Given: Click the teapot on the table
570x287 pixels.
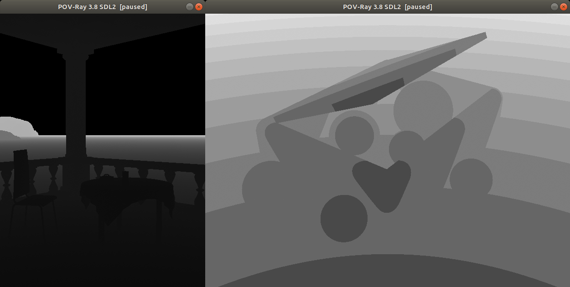Looking at the screenshot, I should pos(107,177).
